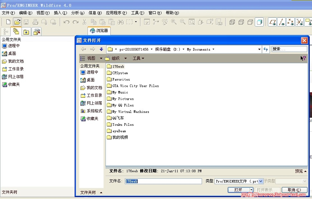The height and width of the screenshot is (199, 312).
Task: Click the Refit view icon
Action: (192, 22)
